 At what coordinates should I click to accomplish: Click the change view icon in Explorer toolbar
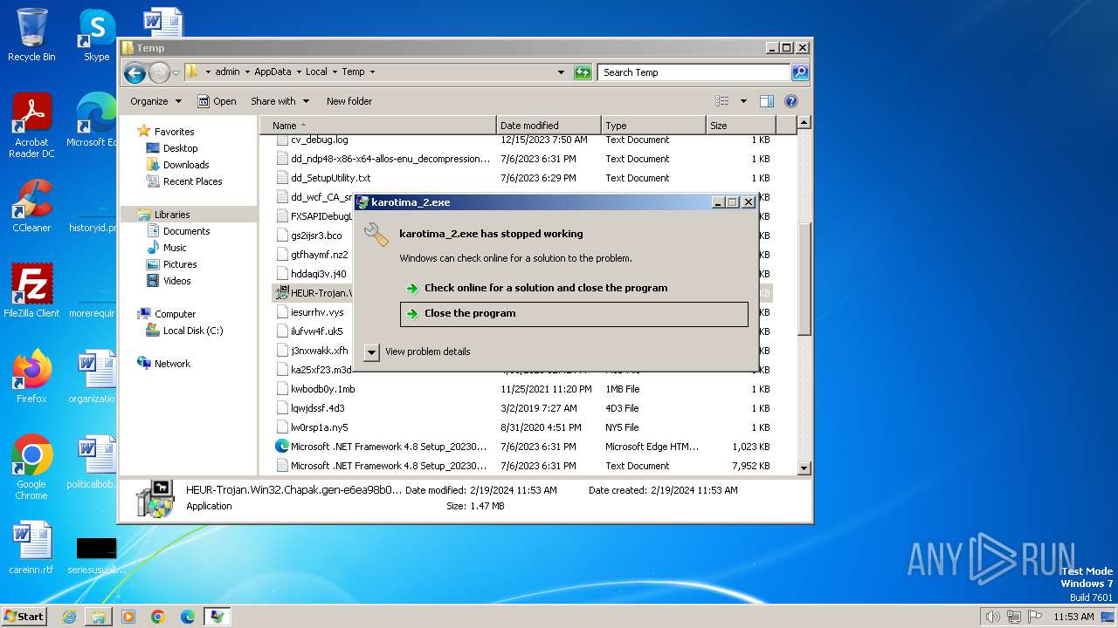pyautogui.click(x=722, y=101)
